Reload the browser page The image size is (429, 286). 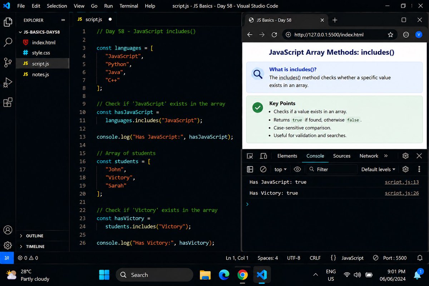pyautogui.click(x=274, y=35)
